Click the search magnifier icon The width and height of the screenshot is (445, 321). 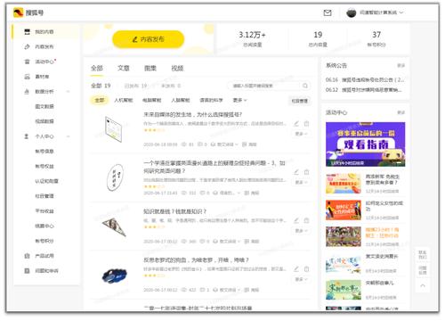click(x=305, y=86)
